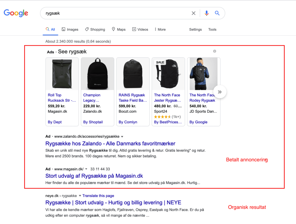Click the By Comlyn link
The width and height of the screenshot is (296, 224).
click(x=128, y=122)
